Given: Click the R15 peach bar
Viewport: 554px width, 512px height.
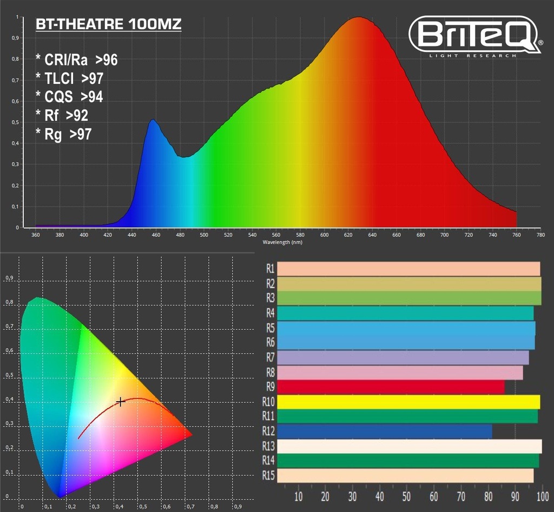Looking at the screenshot, I should [x=406, y=476].
